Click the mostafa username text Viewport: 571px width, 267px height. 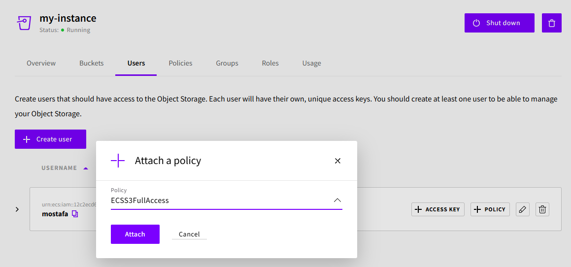click(55, 214)
